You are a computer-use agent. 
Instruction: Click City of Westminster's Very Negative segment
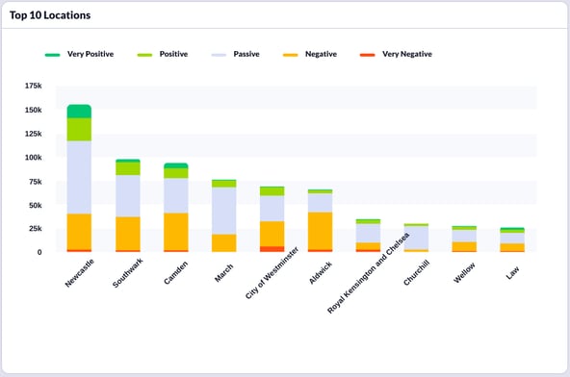[272, 249]
